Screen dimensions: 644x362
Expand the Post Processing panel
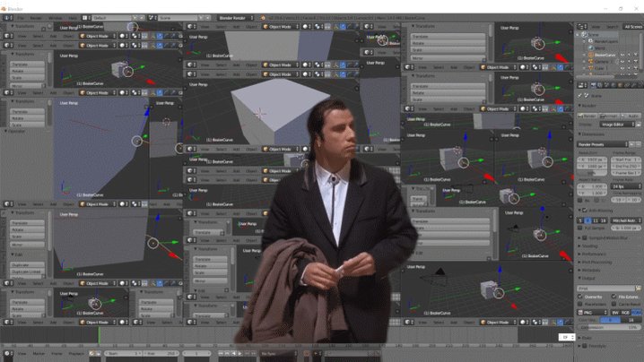pyautogui.click(x=596, y=262)
